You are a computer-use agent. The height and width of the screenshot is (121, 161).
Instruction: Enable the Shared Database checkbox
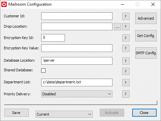click(43, 70)
